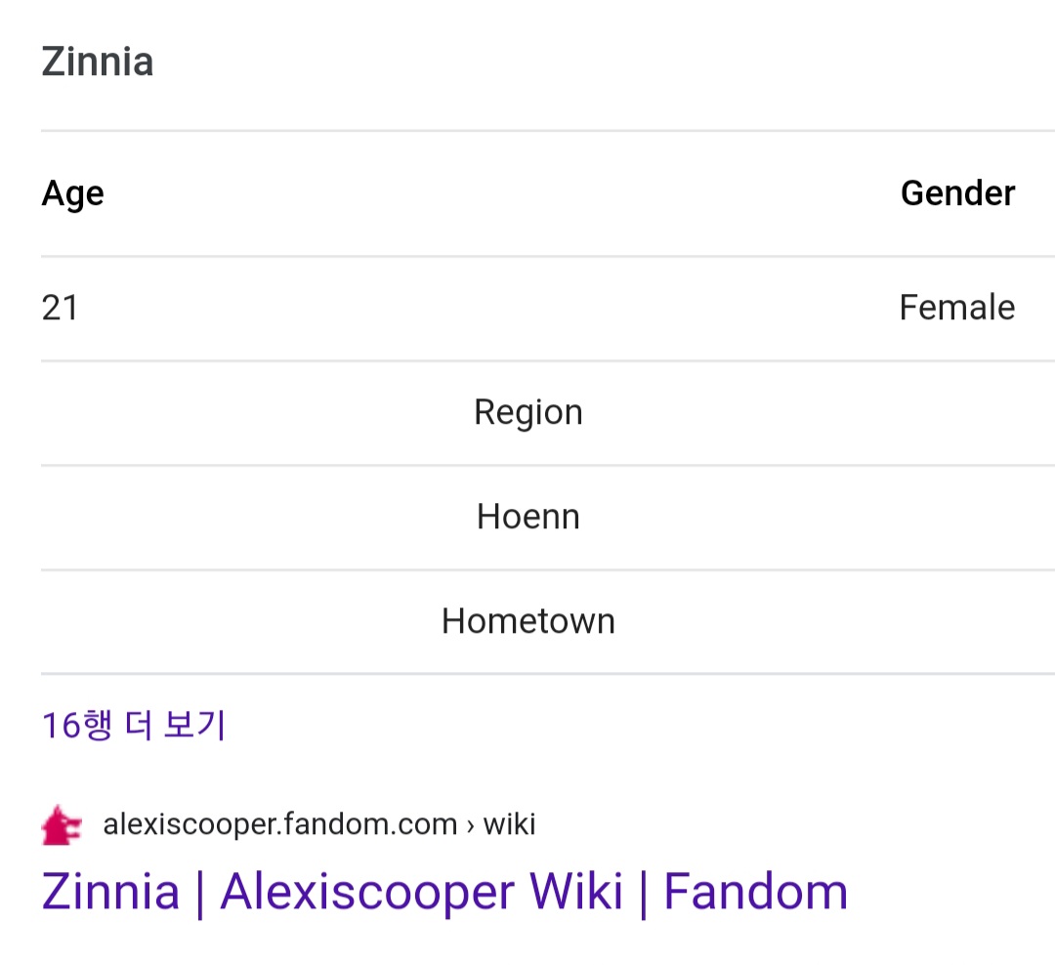Select the age value 21
This screenshot has width=1055, height=965.
pyautogui.click(x=60, y=309)
